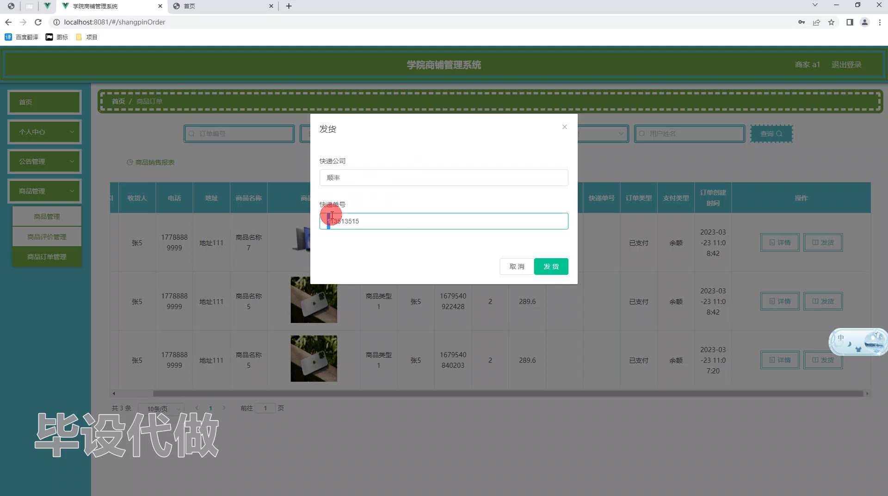Click the 前往 page number input
The height and width of the screenshot is (496, 888).
tap(265, 408)
